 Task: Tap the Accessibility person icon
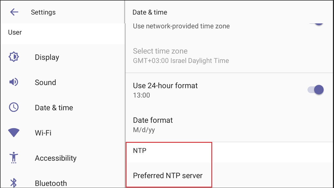[x=14, y=158]
